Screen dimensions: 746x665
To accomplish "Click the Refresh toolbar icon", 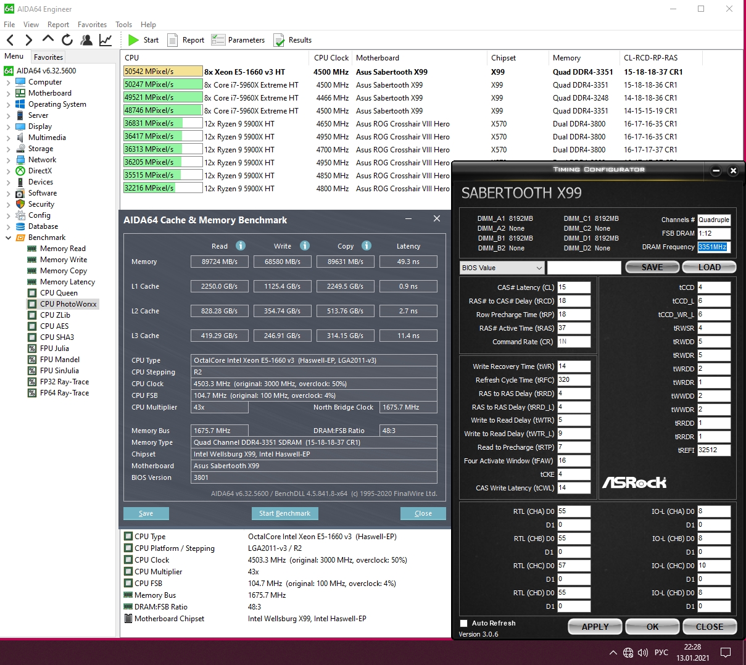I will pyautogui.click(x=67, y=40).
